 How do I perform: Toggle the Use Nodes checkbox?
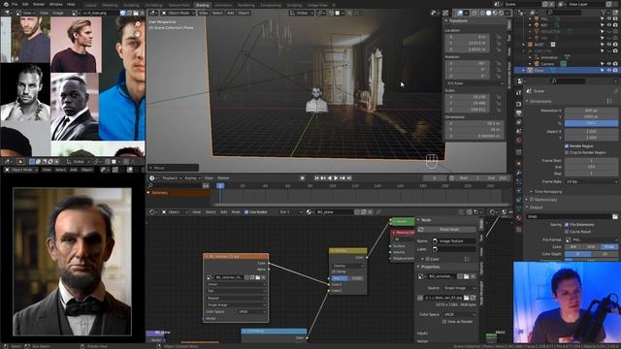246,212
